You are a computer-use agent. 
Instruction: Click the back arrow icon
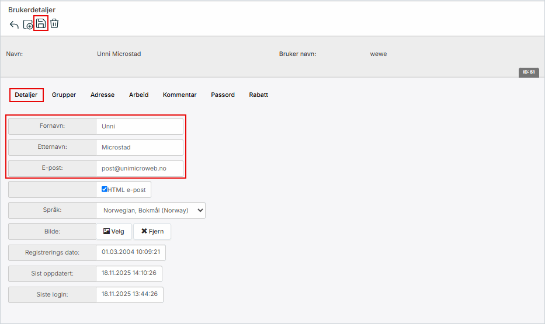tap(14, 25)
